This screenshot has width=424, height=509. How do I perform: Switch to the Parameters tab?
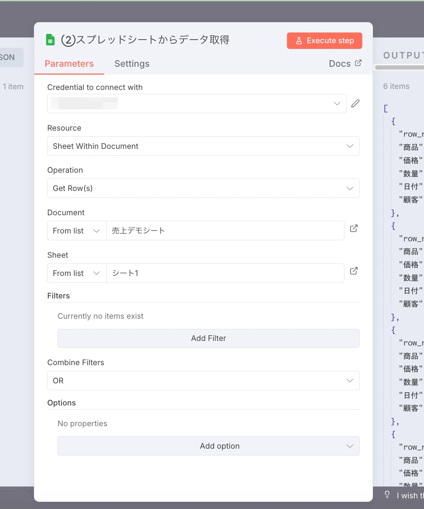(69, 64)
